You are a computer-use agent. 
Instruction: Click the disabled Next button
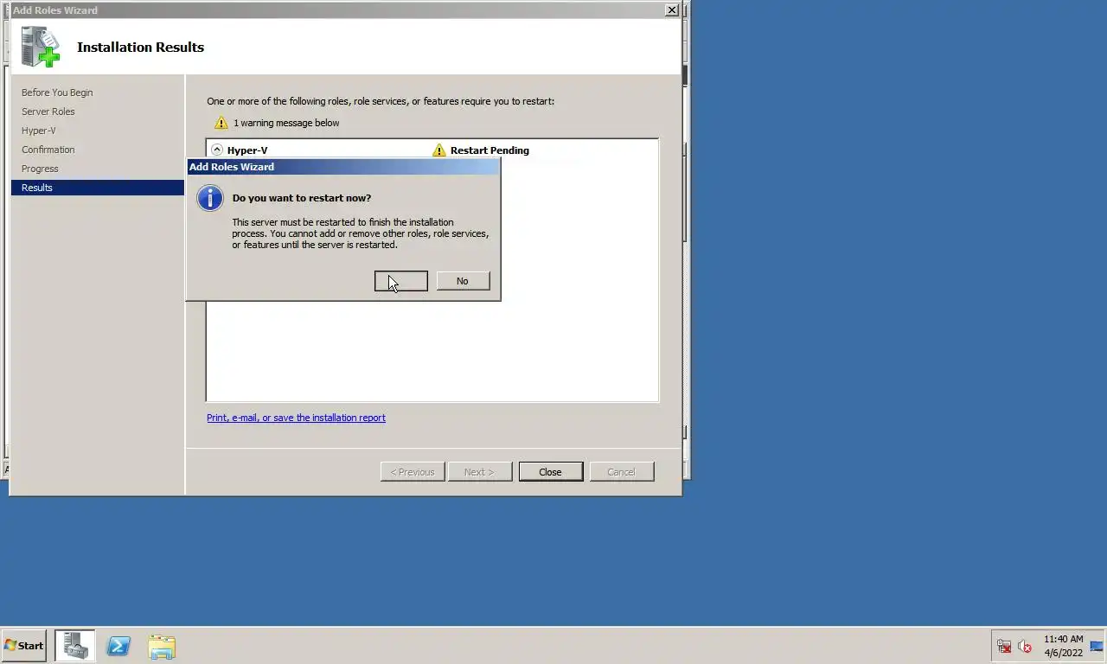pyautogui.click(x=480, y=472)
